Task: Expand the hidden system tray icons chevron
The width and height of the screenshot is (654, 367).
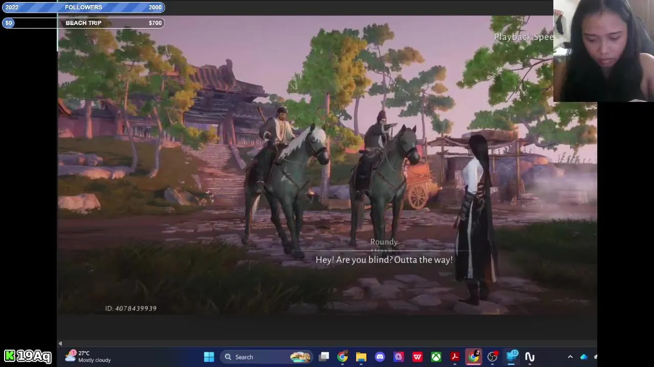Action: [x=570, y=357]
